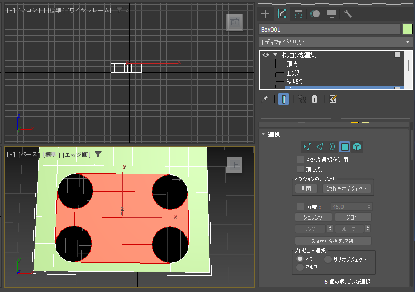This screenshot has width=415, height=292.
Task: Open the Display command panel tab
Action: 332,14
